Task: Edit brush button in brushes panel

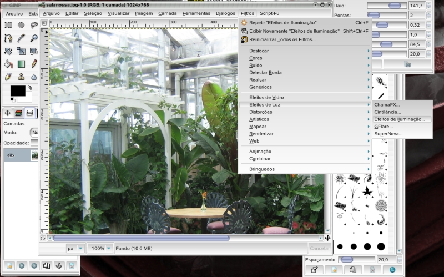Action: coord(314,270)
